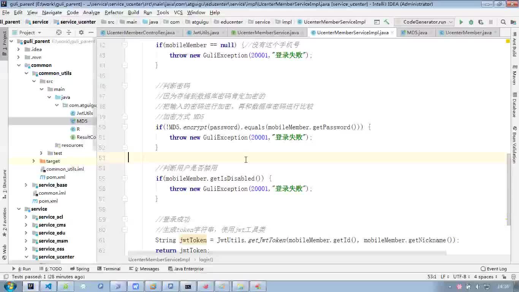Open Project Structure icon at toolbar end
Image resolution: width=519 pixels, height=292 pixels.
[x=513, y=22]
